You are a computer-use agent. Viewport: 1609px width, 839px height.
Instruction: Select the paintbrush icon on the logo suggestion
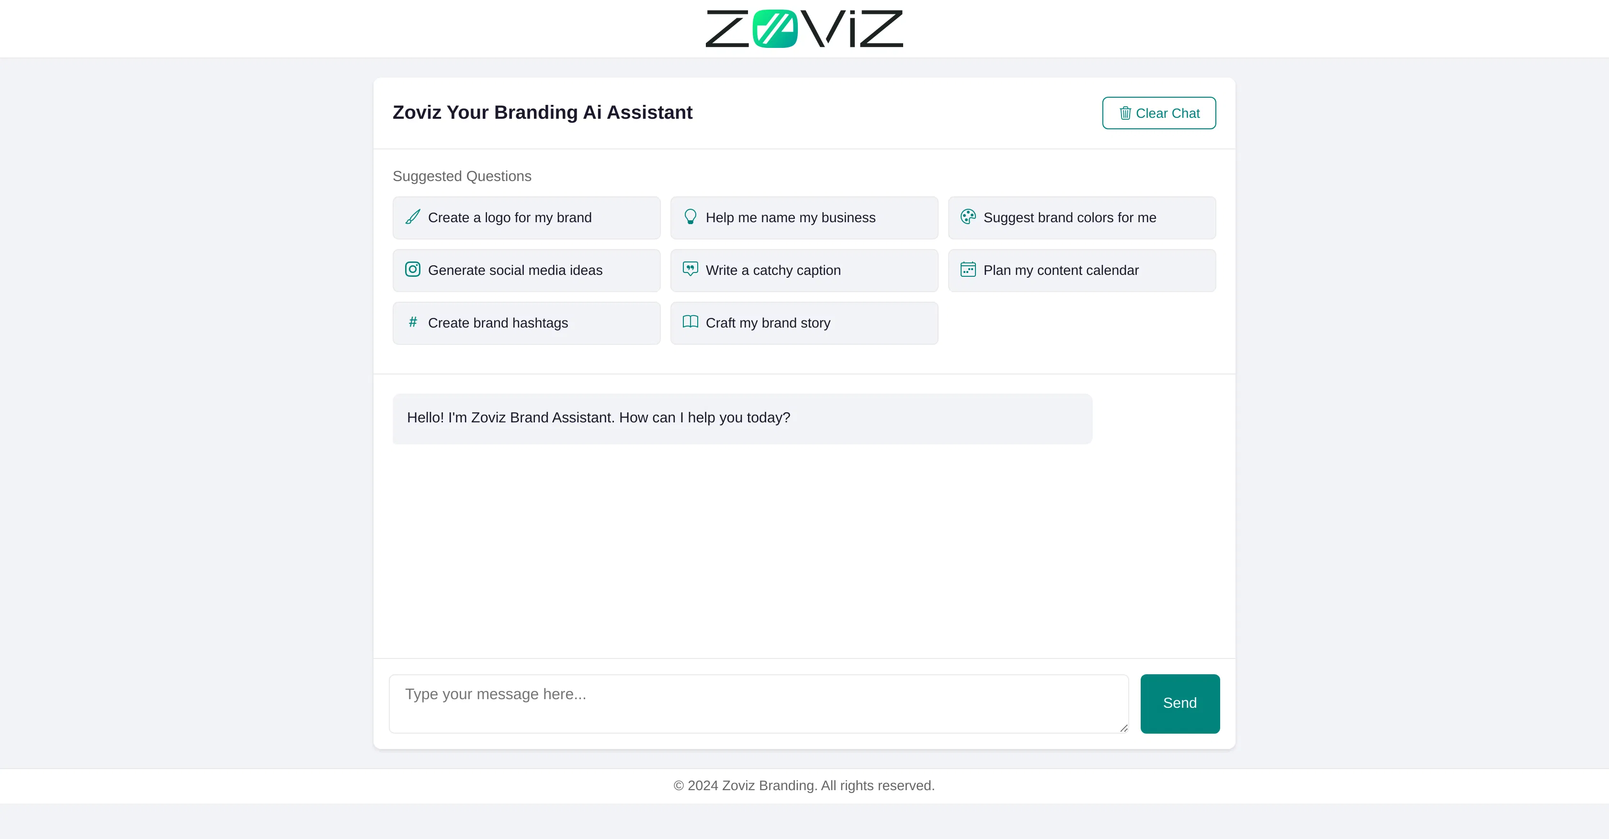tap(412, 217)
